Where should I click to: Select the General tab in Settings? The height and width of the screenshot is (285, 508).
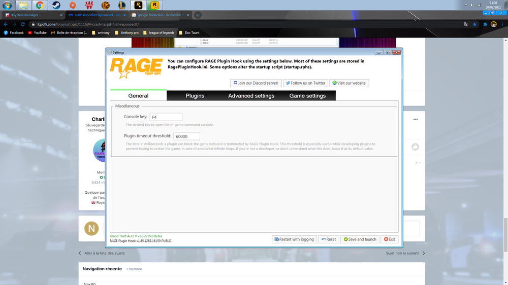point(138,95)
